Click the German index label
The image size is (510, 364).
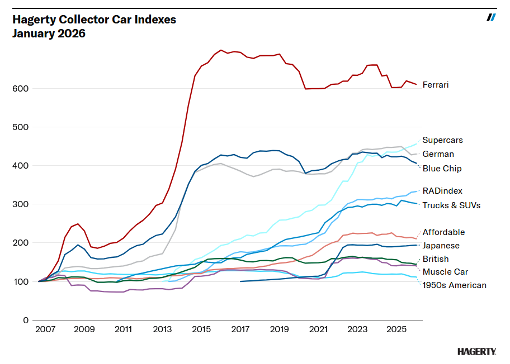[438, 154]
